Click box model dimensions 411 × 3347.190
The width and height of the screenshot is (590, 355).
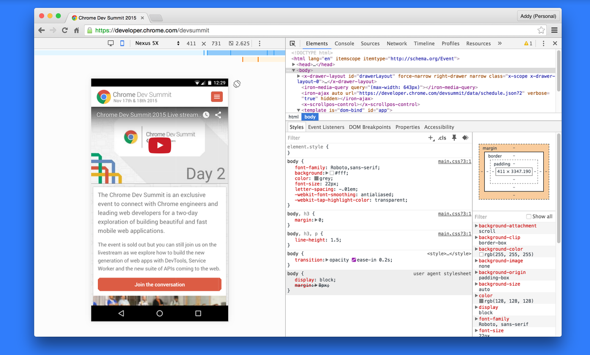pos(514,171)
